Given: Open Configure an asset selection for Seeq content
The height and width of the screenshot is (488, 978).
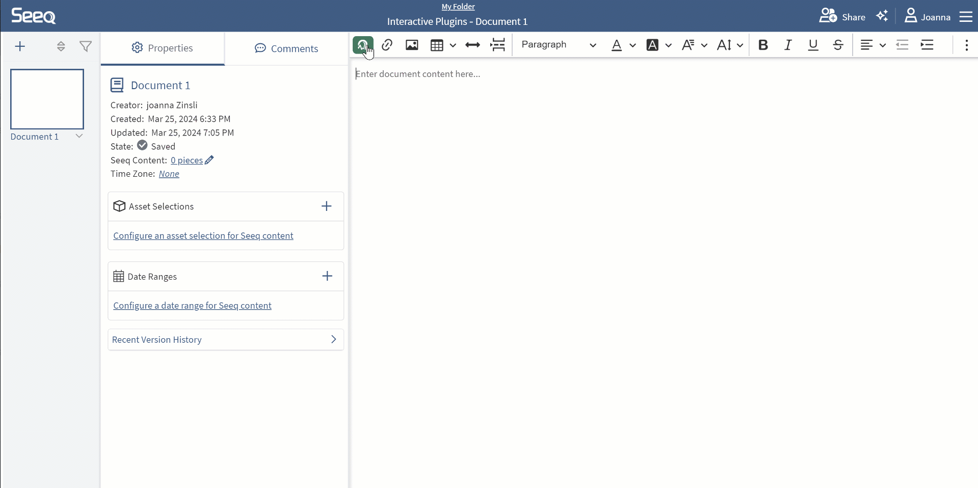Looking at the screenshot, I should coord(203,235).
